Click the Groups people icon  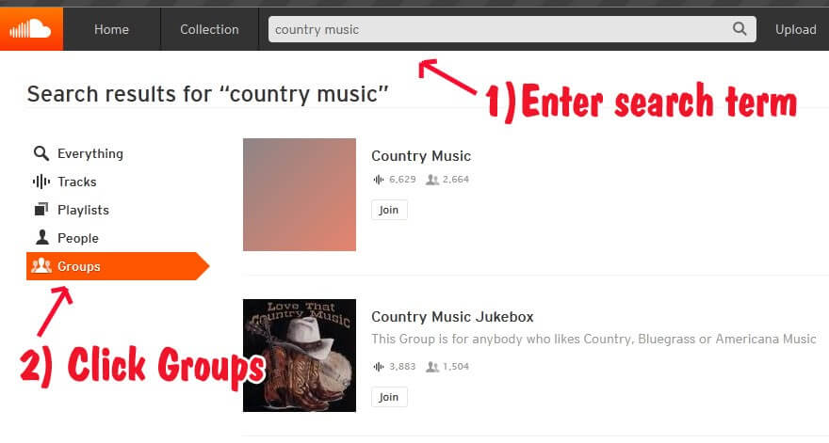[41, 265]
